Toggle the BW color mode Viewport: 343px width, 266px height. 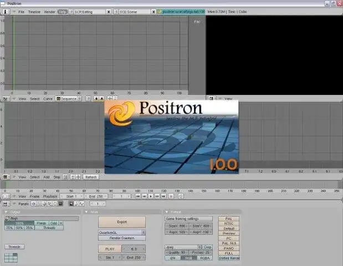(173, 258)
